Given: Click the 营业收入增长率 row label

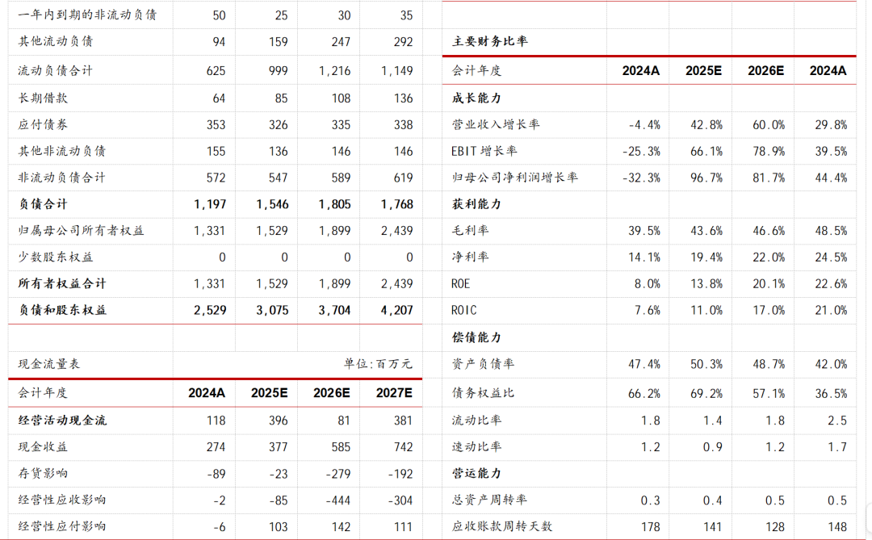Looking at the screenshot, I should (496, 124).
